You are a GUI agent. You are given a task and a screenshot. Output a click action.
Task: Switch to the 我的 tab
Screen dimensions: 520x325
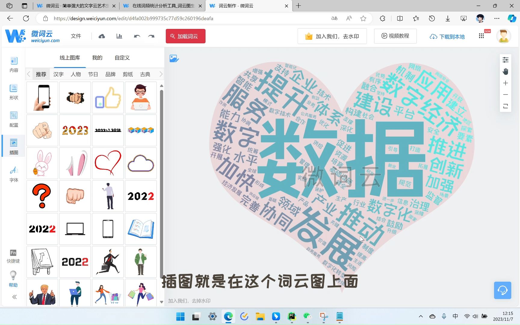[97, 58]
